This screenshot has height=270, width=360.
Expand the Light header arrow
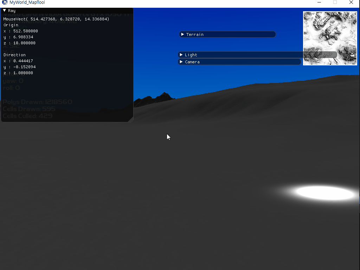click(x=181, y=54)
